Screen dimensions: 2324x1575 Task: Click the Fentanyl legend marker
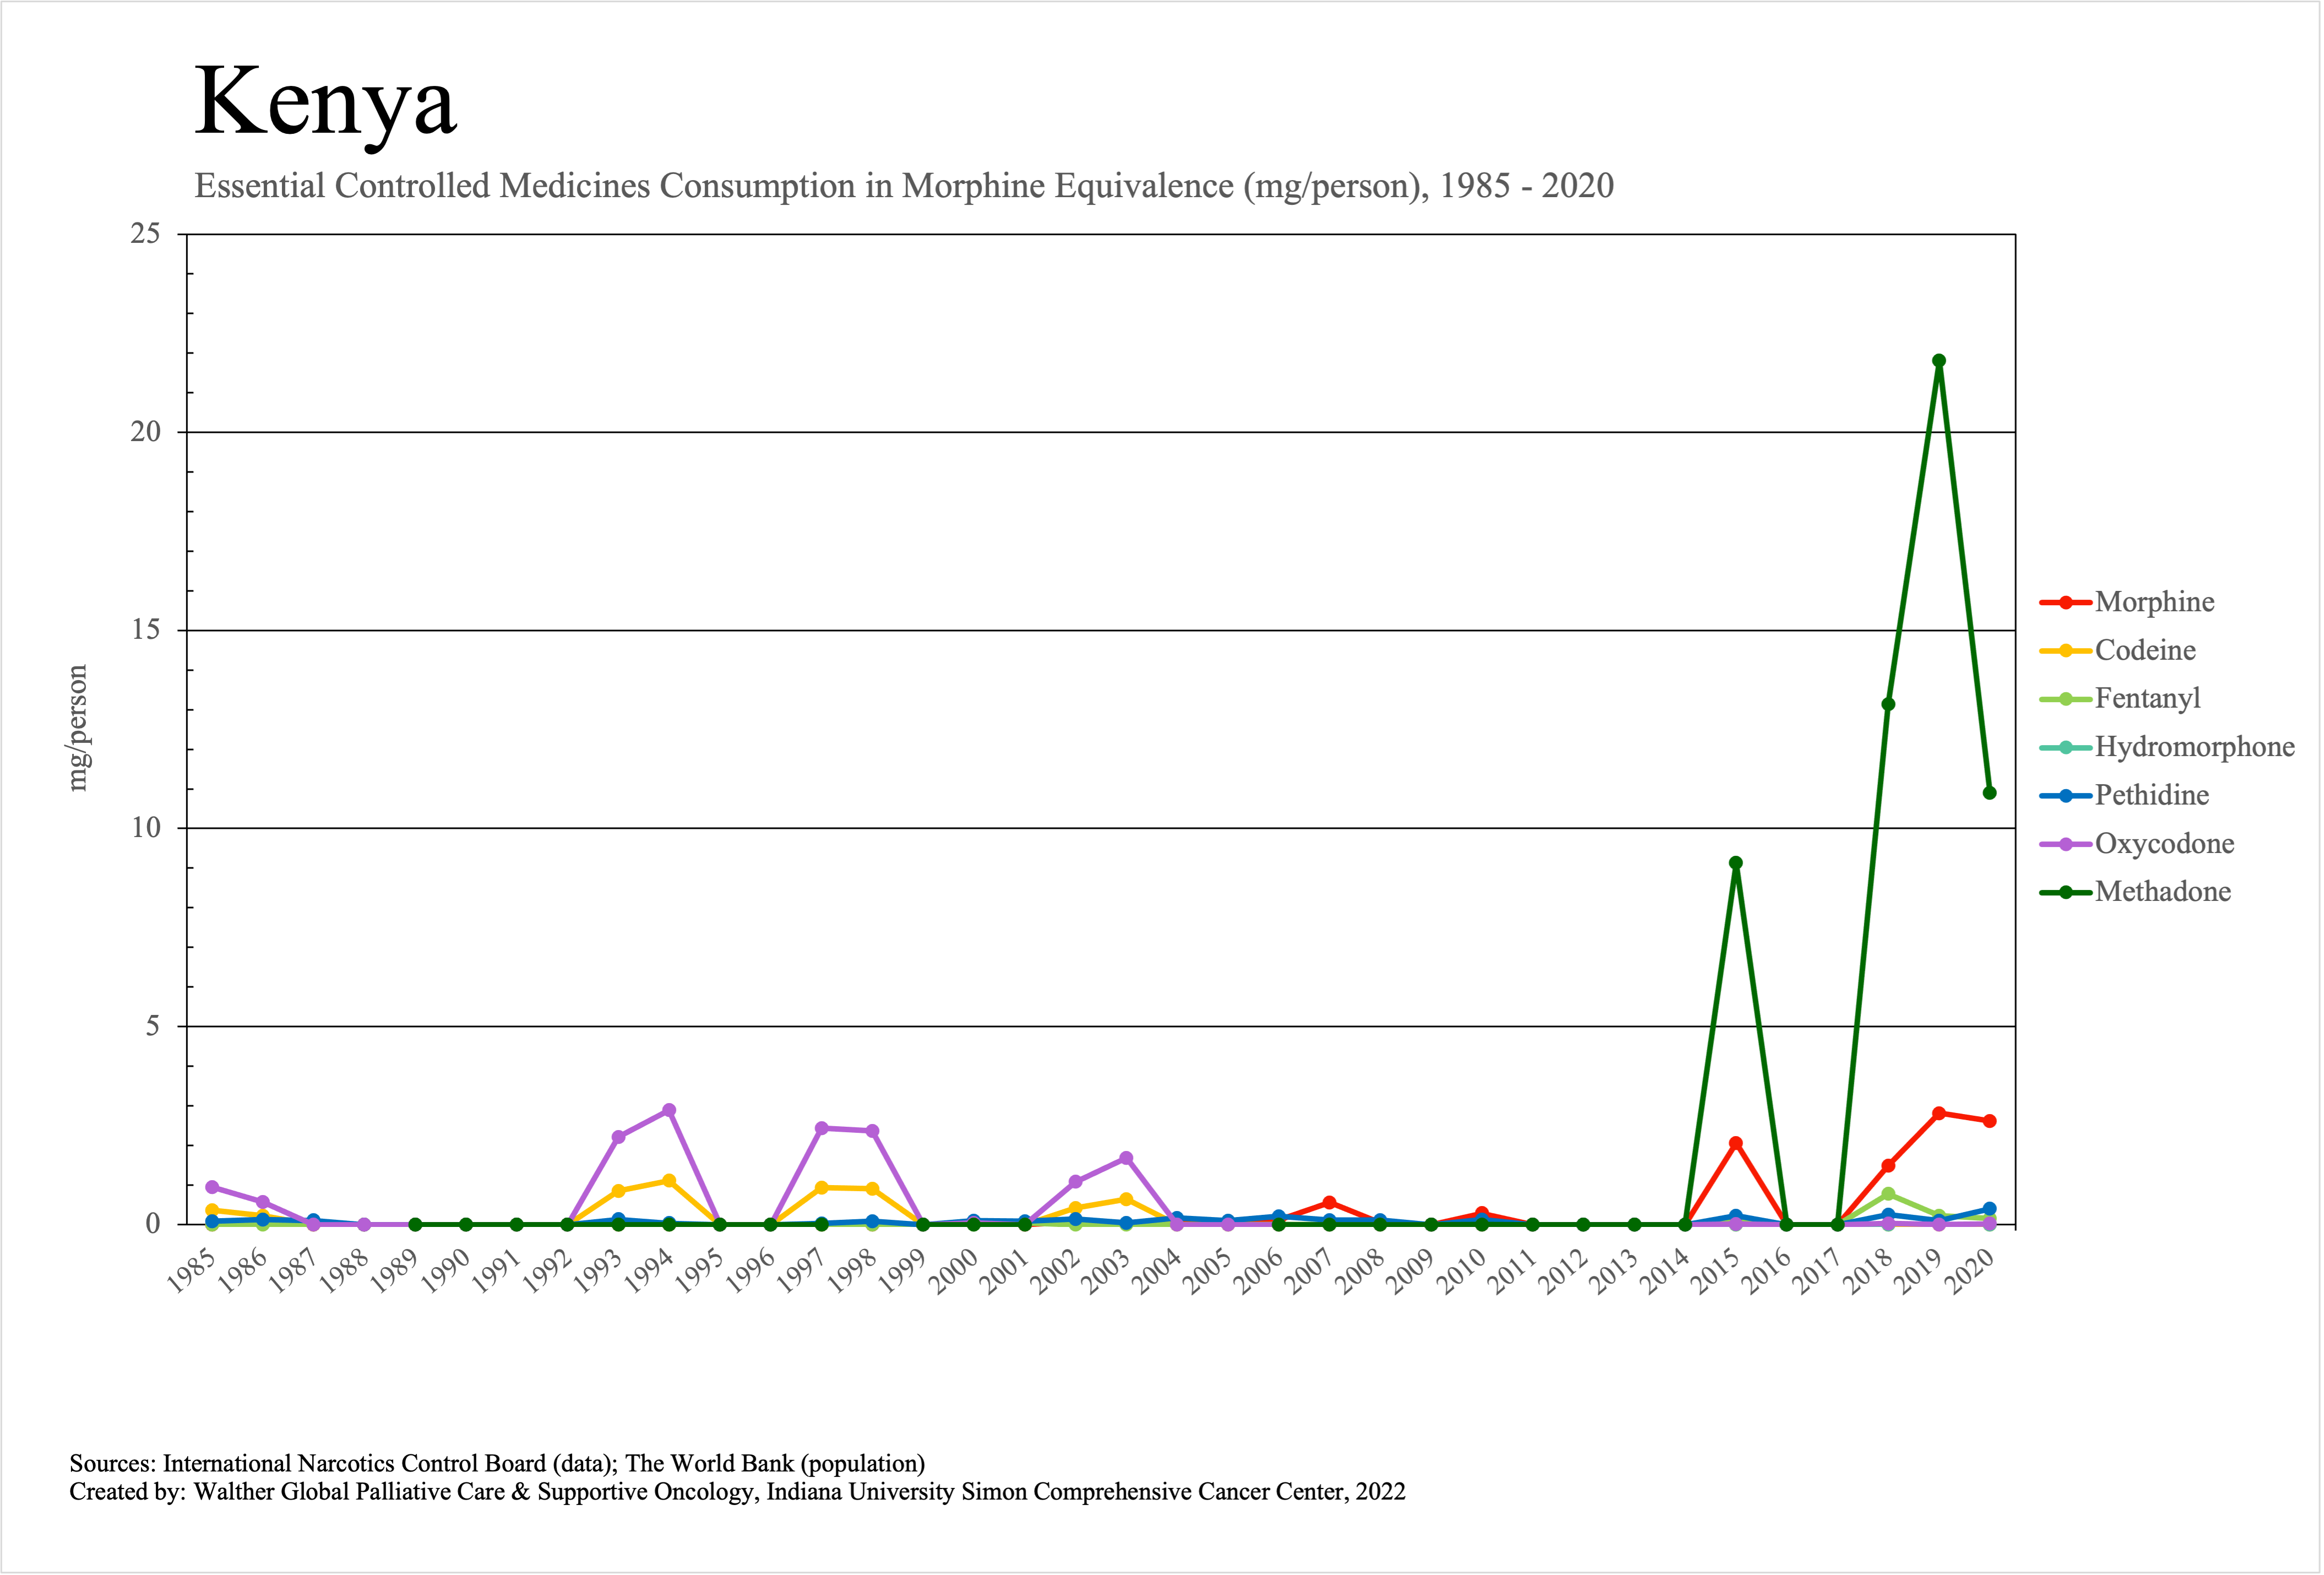tap(2066, 699)
